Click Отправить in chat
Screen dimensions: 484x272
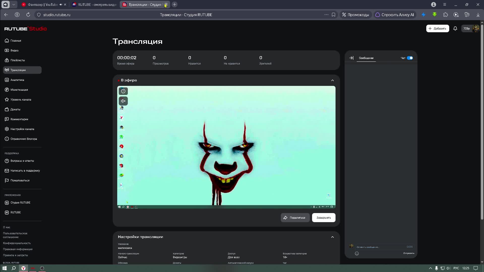pos(408,253)
